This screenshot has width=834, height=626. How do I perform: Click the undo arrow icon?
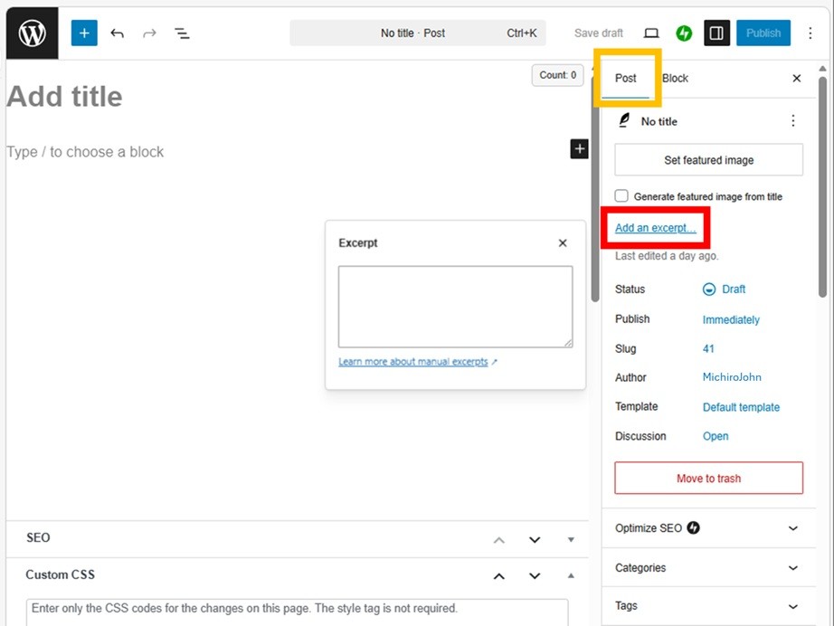(118, 33)
